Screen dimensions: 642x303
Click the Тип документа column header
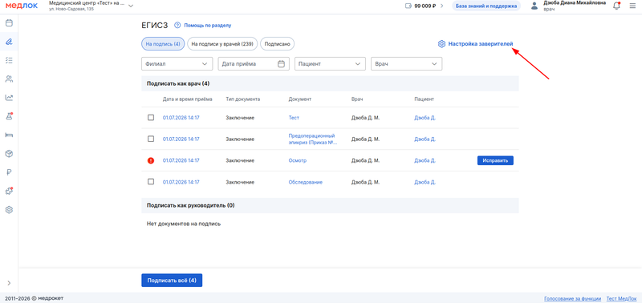243,99
